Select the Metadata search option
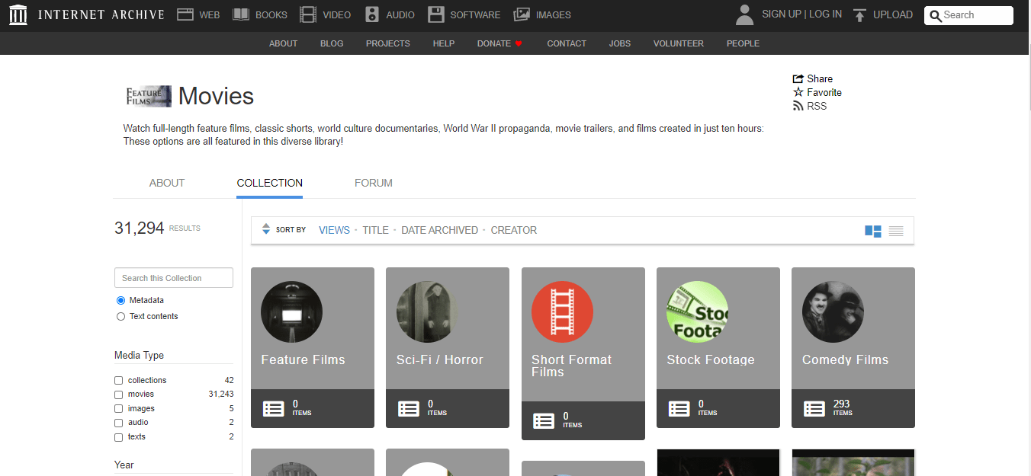The height and width of the screenshot is (476, 1031). 120,301
